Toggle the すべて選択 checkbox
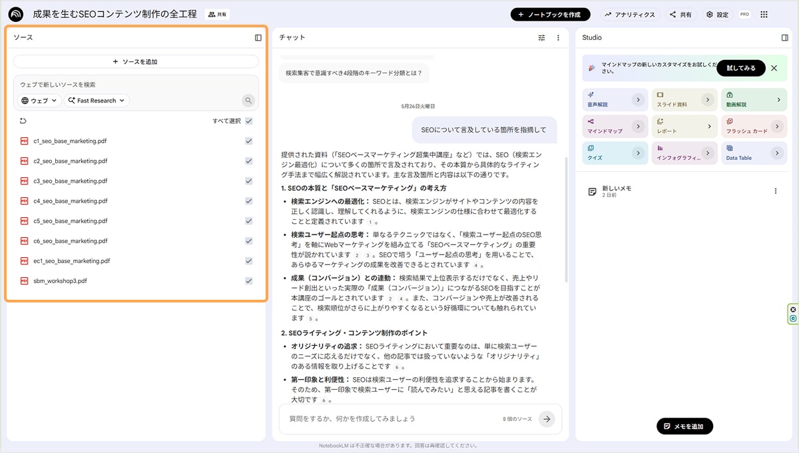799x453 pixels. click(248, 121)
